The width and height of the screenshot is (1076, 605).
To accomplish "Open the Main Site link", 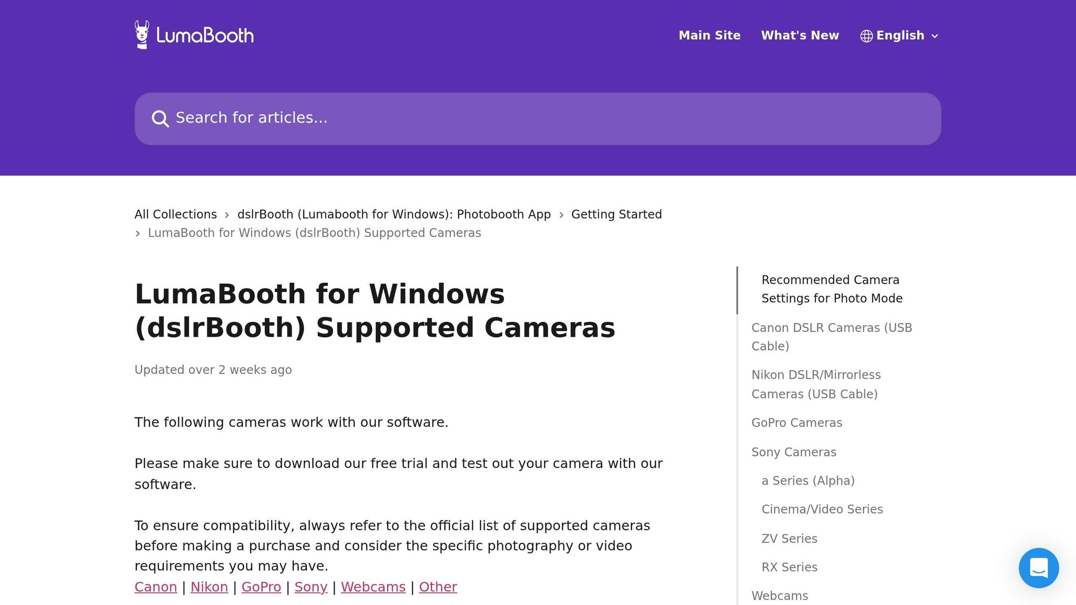I will point(709,35).
